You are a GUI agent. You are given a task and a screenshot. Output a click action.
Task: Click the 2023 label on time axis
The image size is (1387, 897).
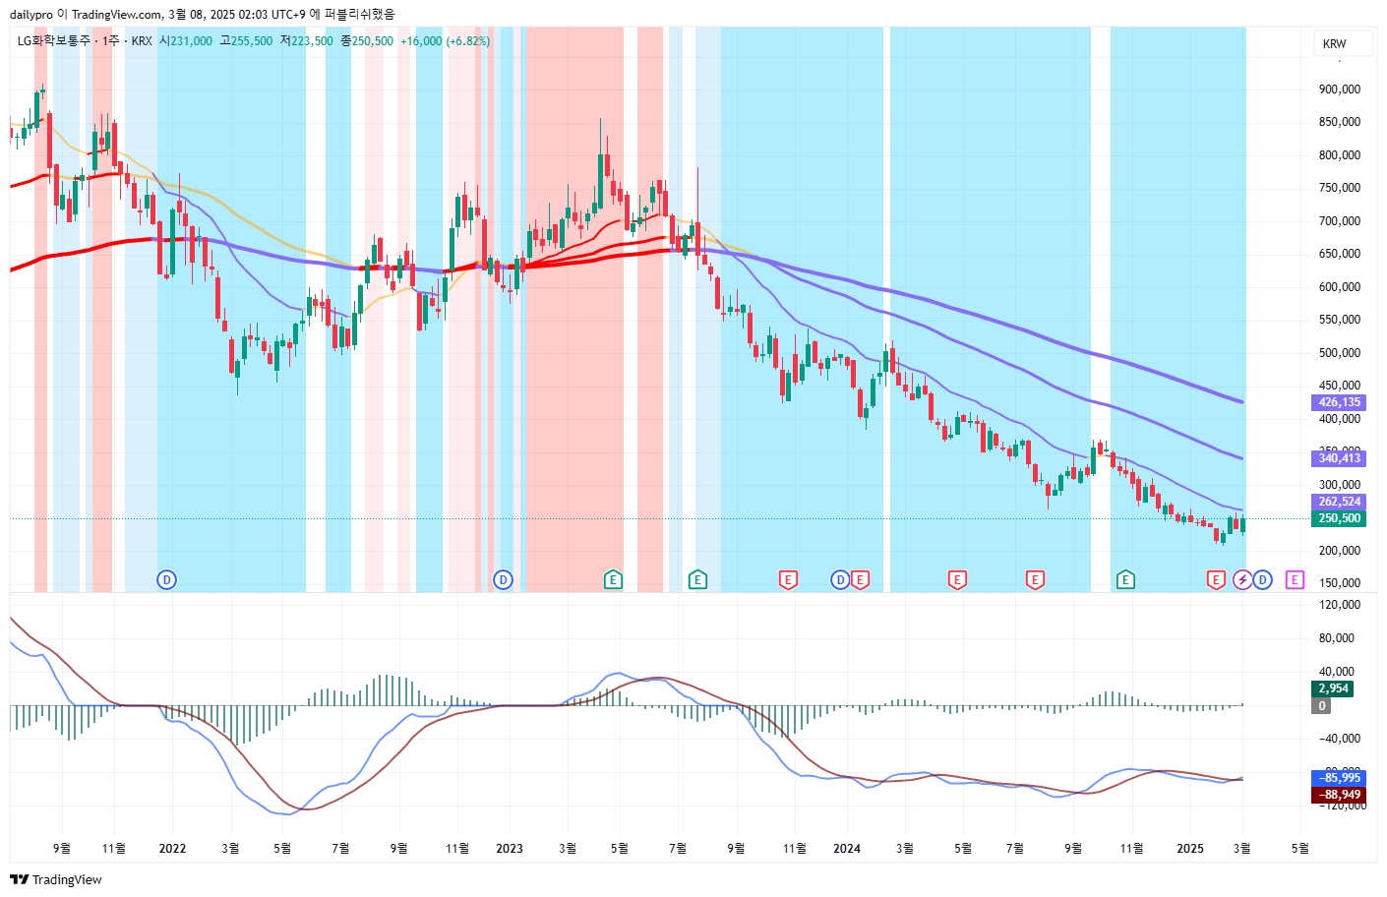(510, 848)
